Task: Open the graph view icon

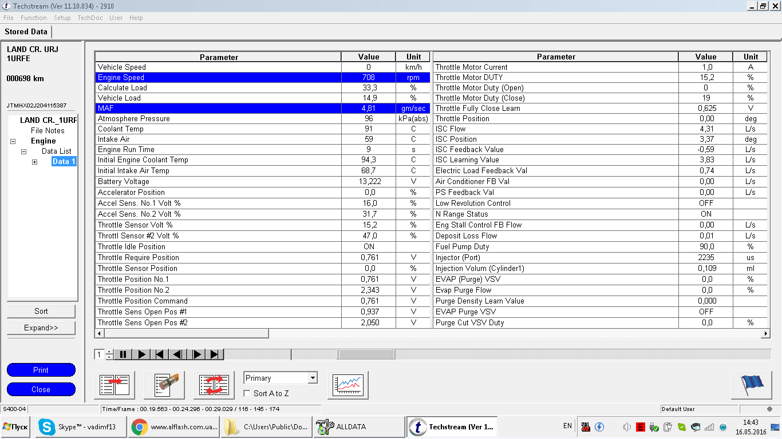Action: (348, 385)
